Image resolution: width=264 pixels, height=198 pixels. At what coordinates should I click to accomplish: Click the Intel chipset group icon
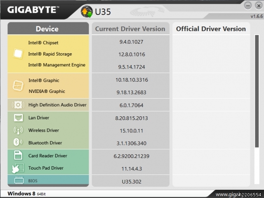(18, 54)
